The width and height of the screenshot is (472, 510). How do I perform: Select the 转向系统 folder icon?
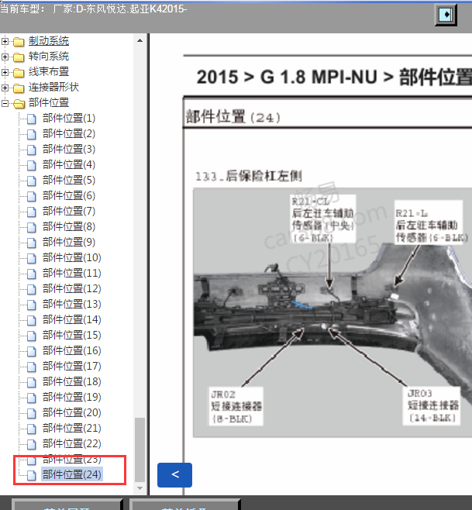[19, 57]
